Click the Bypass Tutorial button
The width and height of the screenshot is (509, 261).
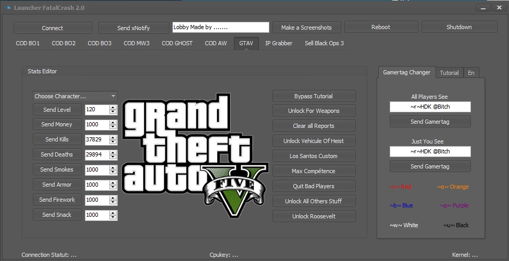pyautogui.click(x=314, y=96)
